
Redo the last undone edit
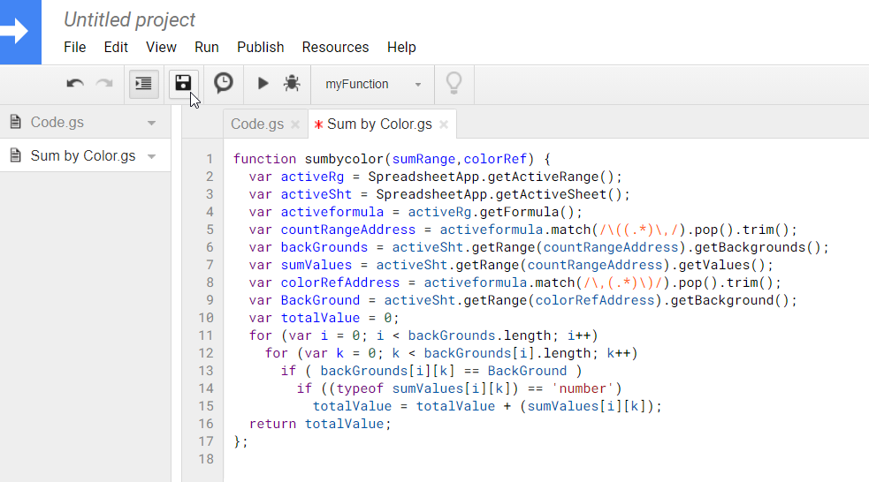click(x=104, y=84)
